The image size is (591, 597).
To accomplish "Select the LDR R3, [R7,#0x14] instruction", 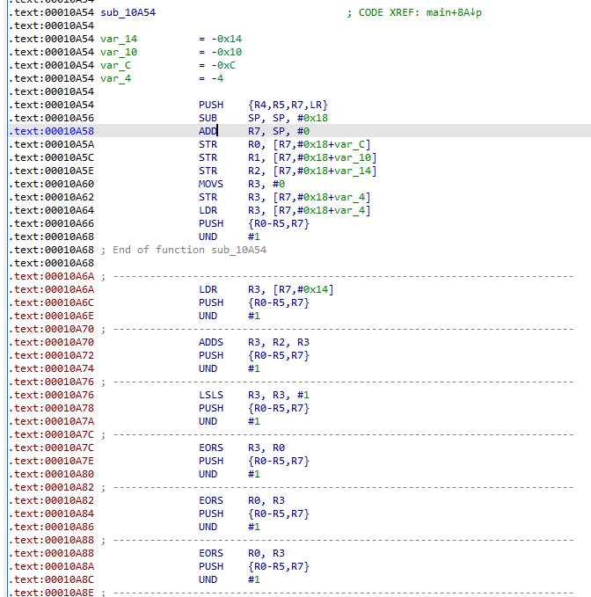I will pos(208,290).
